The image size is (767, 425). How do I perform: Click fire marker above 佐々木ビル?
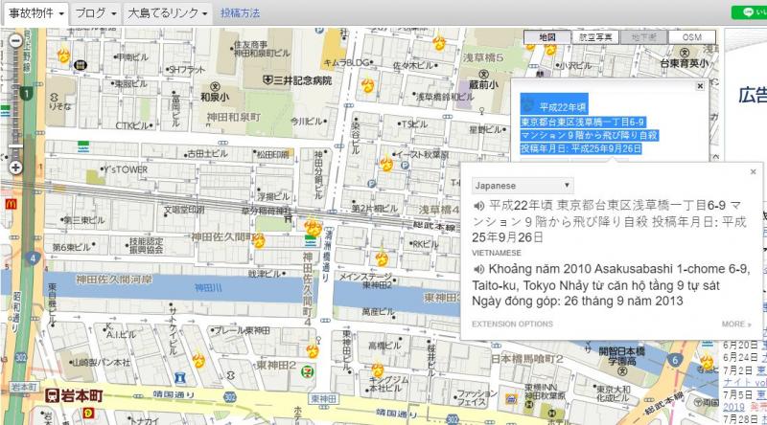(439, 42)
